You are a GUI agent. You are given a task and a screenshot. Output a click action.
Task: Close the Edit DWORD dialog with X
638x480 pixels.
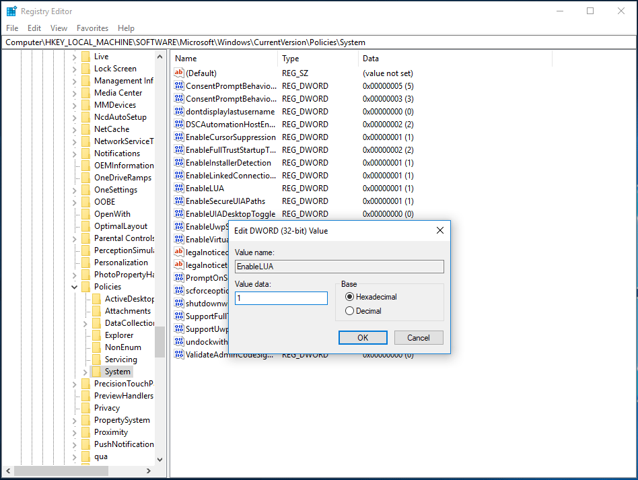click(440, 230)
